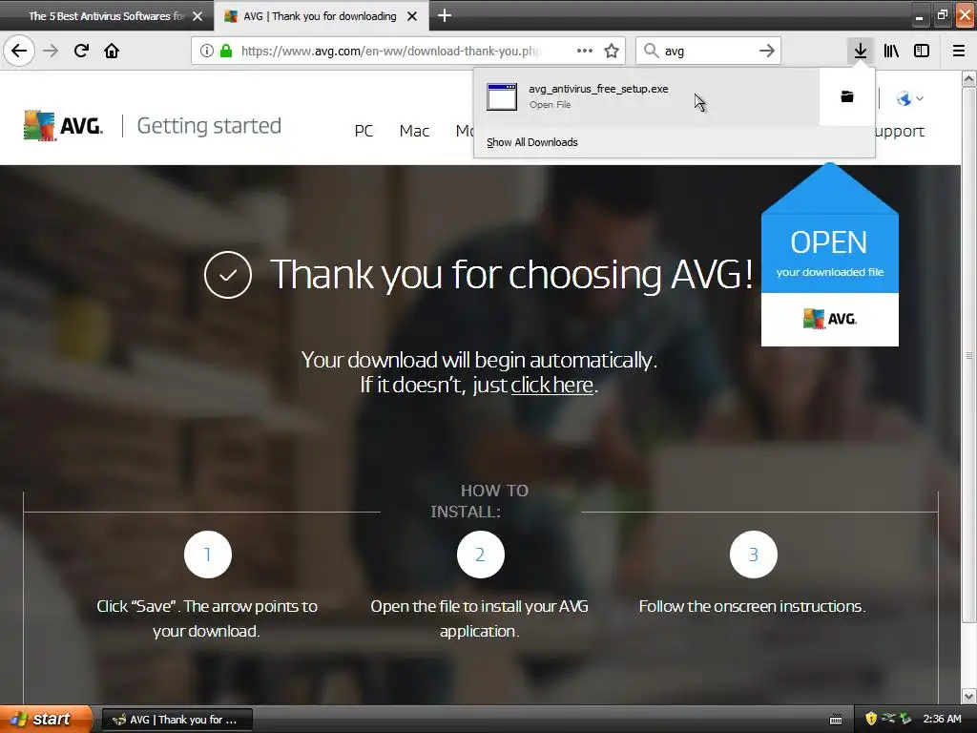
Task: Click the Follow the onscreen instructions text
Action: pyautogui.click(x=752, y=606)
